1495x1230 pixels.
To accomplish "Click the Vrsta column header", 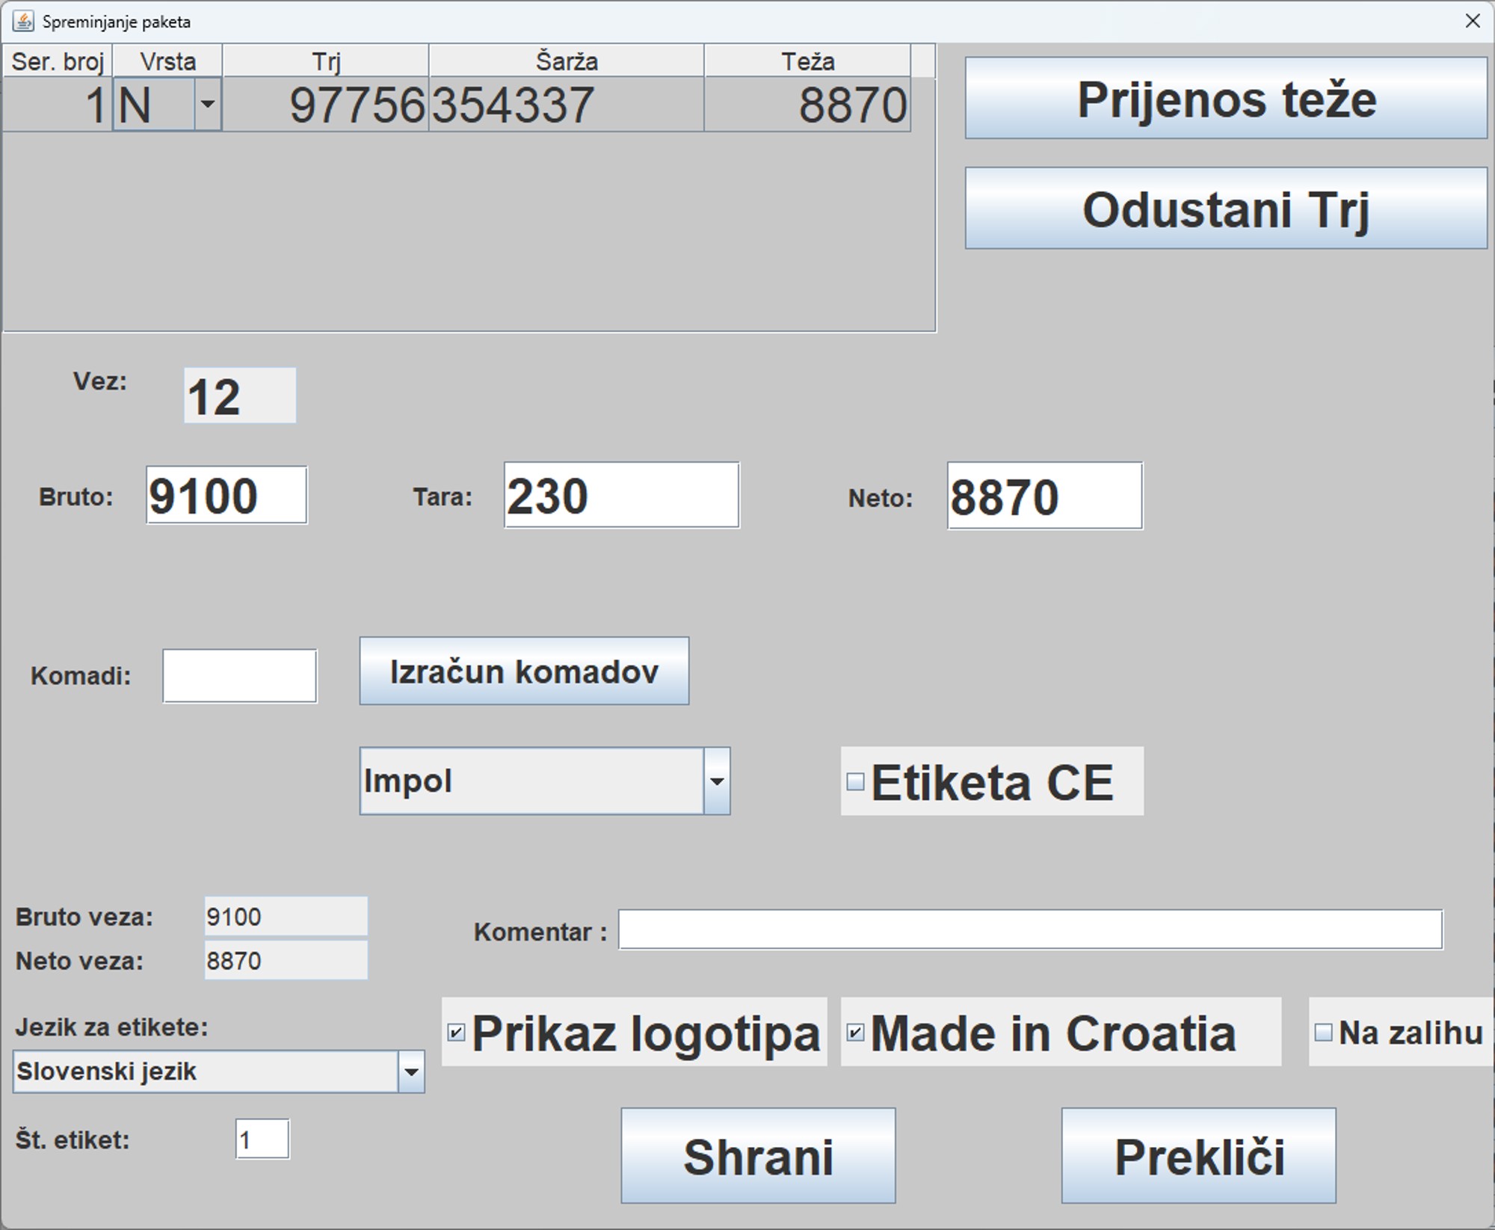I will tap(167, 61).
